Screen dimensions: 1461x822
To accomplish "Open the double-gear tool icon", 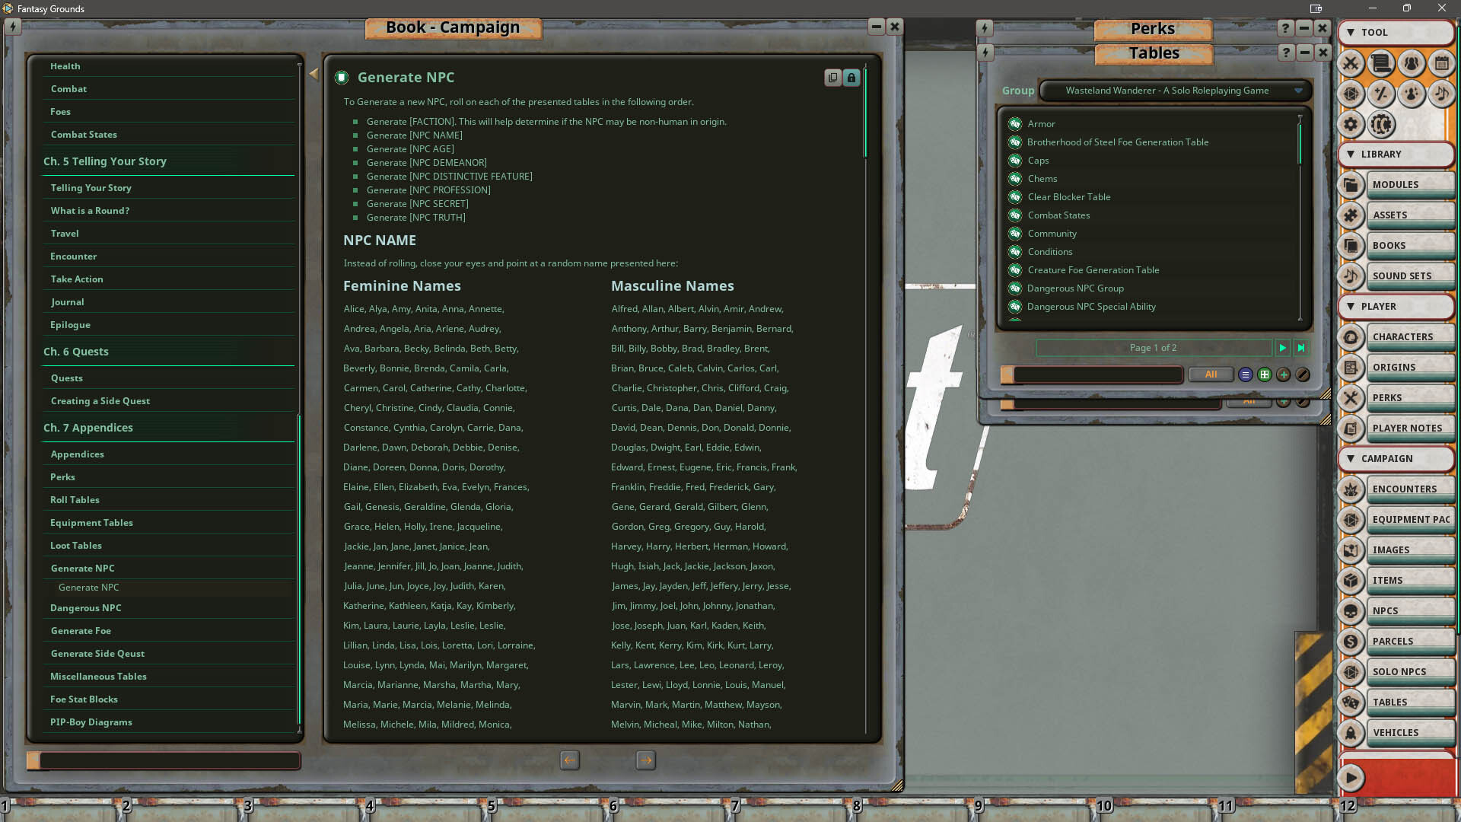I will pos(1381,124).
